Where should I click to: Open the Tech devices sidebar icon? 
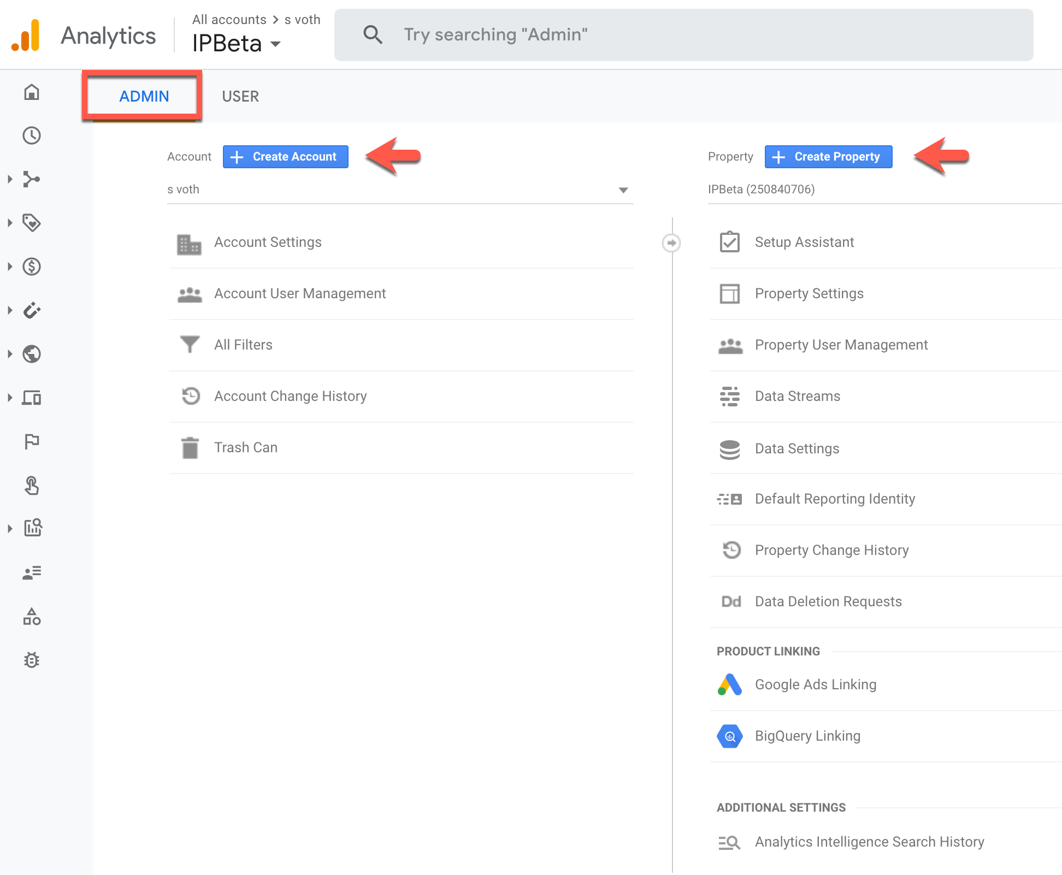click(32, 398)
